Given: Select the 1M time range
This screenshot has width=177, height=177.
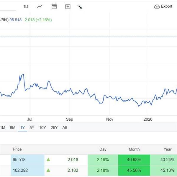Looking at the screenshot, I should [x=3, y=128].
